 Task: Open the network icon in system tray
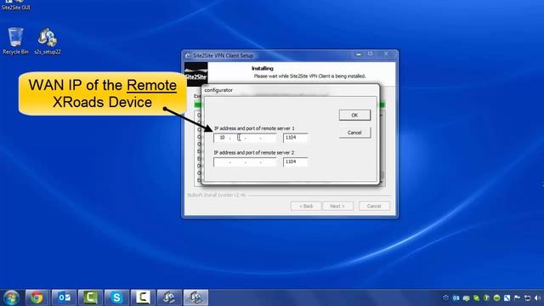click(527, 298)
